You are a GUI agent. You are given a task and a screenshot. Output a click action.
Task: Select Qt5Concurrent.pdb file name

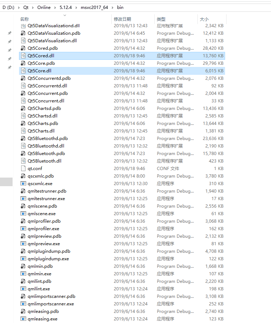(x=48, y=93)
